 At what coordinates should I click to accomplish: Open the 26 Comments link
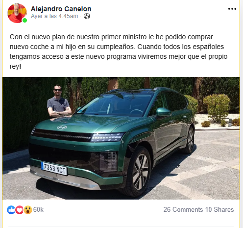coord(183,209)
